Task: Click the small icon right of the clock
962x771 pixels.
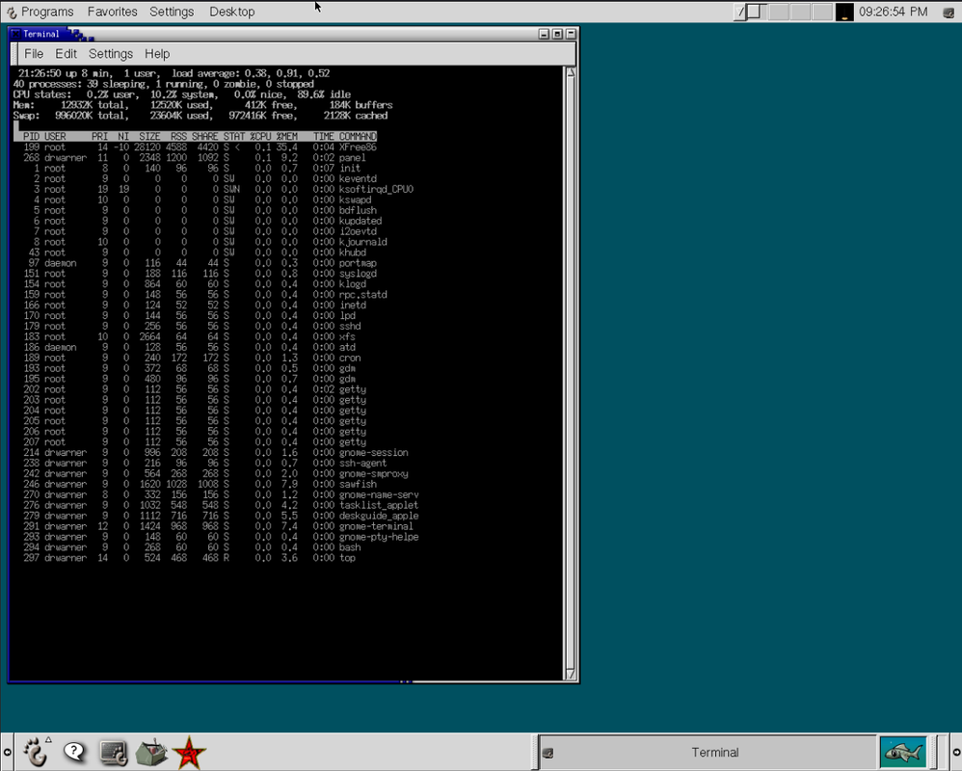Action: tap(948, 13)
